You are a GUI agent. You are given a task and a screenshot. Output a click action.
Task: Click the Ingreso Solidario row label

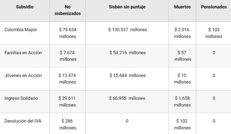pyautogui.click(x=21, y=98)
